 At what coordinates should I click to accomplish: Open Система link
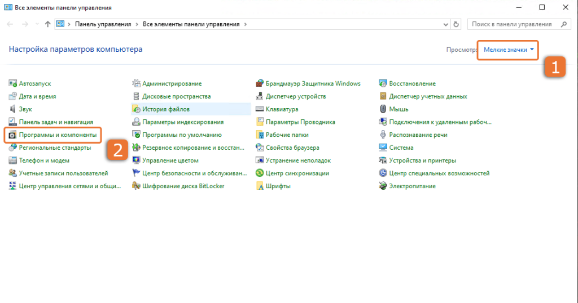click(401, 148)
